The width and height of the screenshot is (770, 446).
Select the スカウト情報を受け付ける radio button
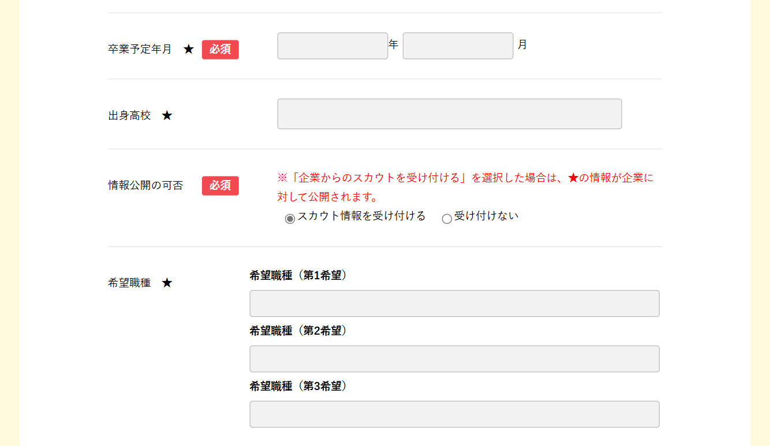pos(290,219)
